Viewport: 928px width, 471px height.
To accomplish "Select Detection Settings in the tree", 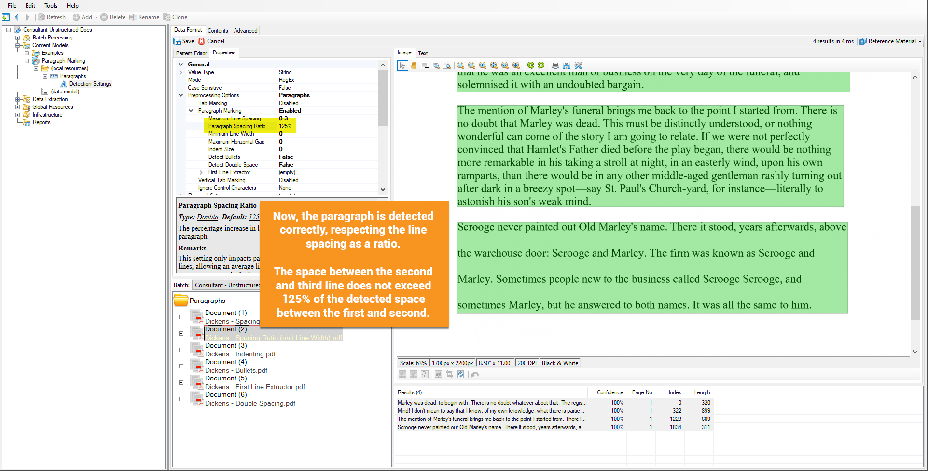I will tap(90, 84).
